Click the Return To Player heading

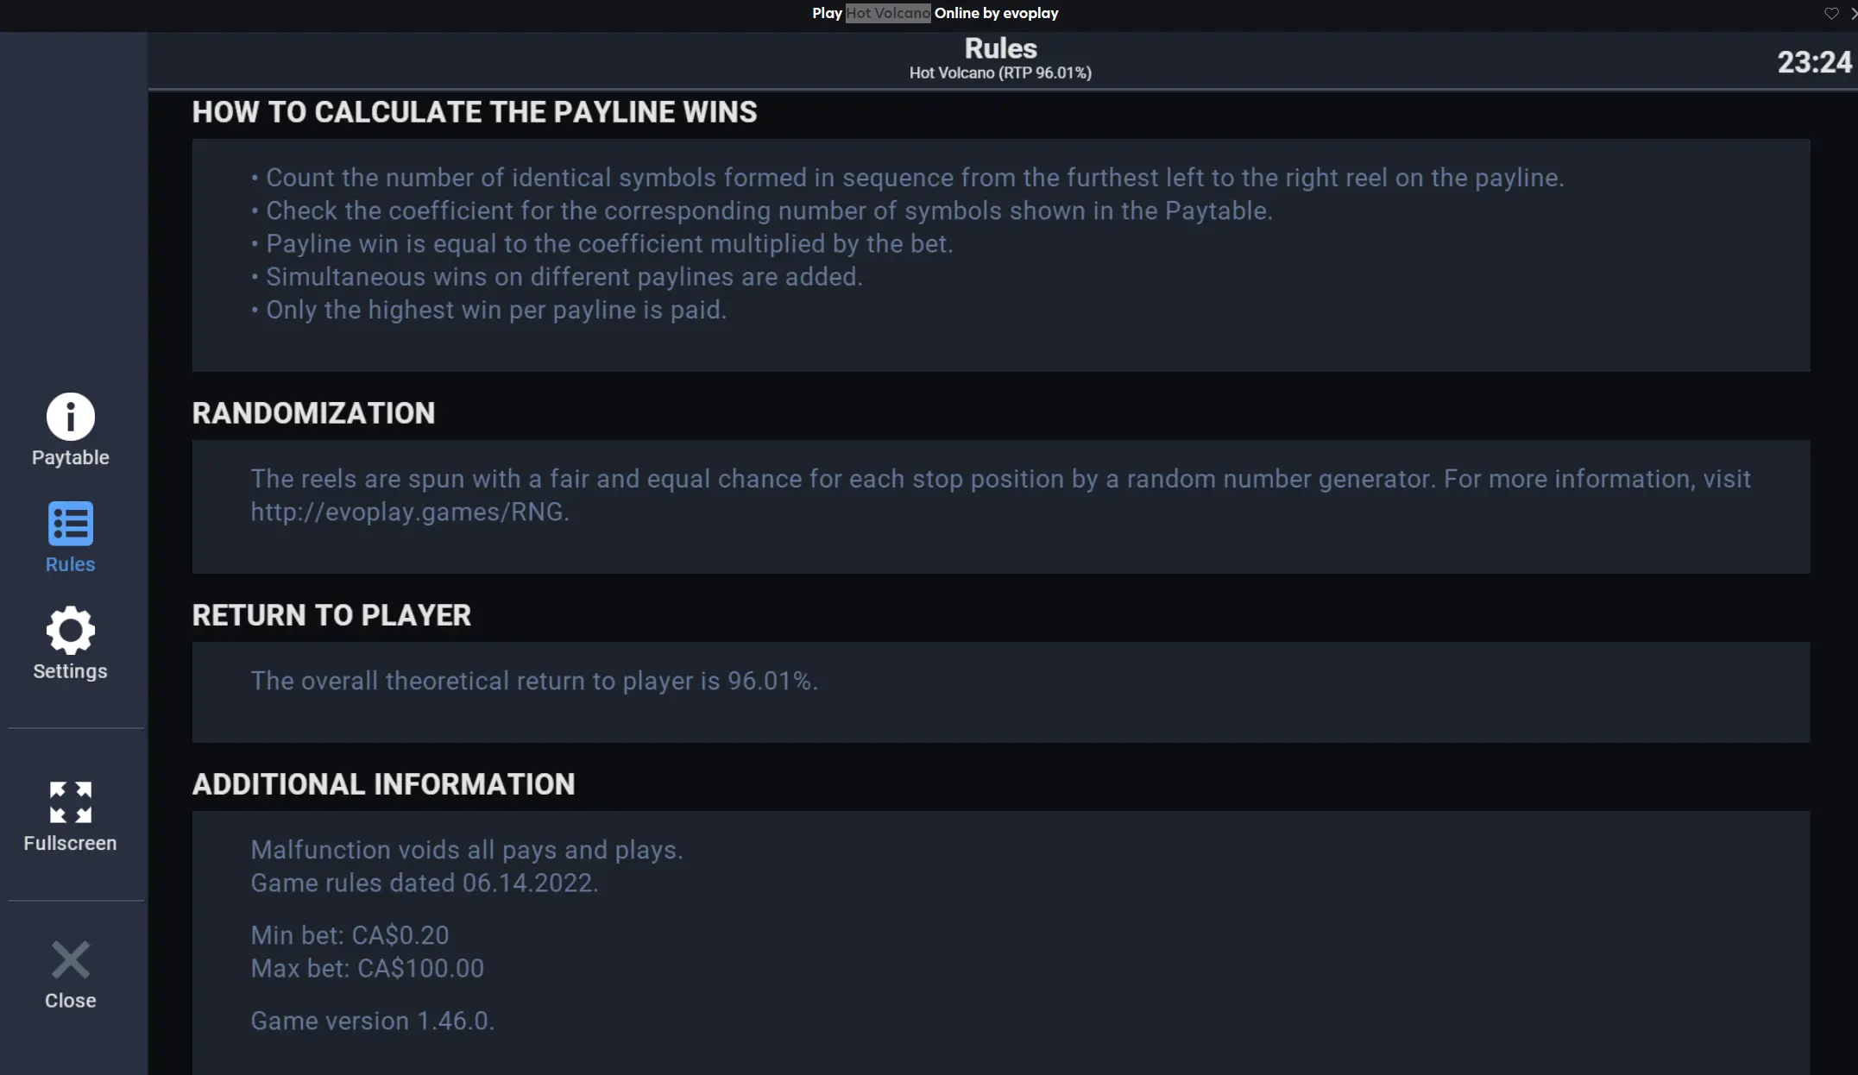pyautogui.click(x=331, y=615)
